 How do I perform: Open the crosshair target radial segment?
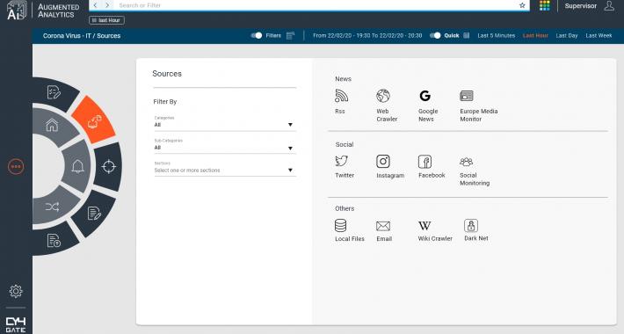coord(109,166)
